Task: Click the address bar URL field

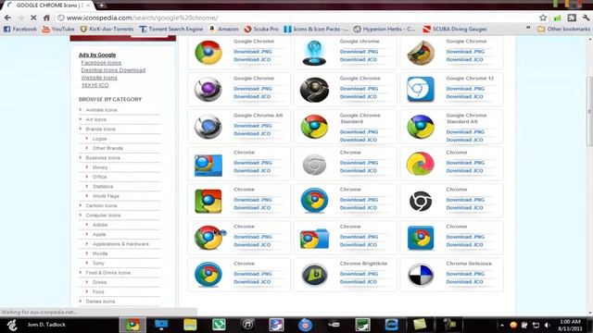Action: (x=296, y=18)
